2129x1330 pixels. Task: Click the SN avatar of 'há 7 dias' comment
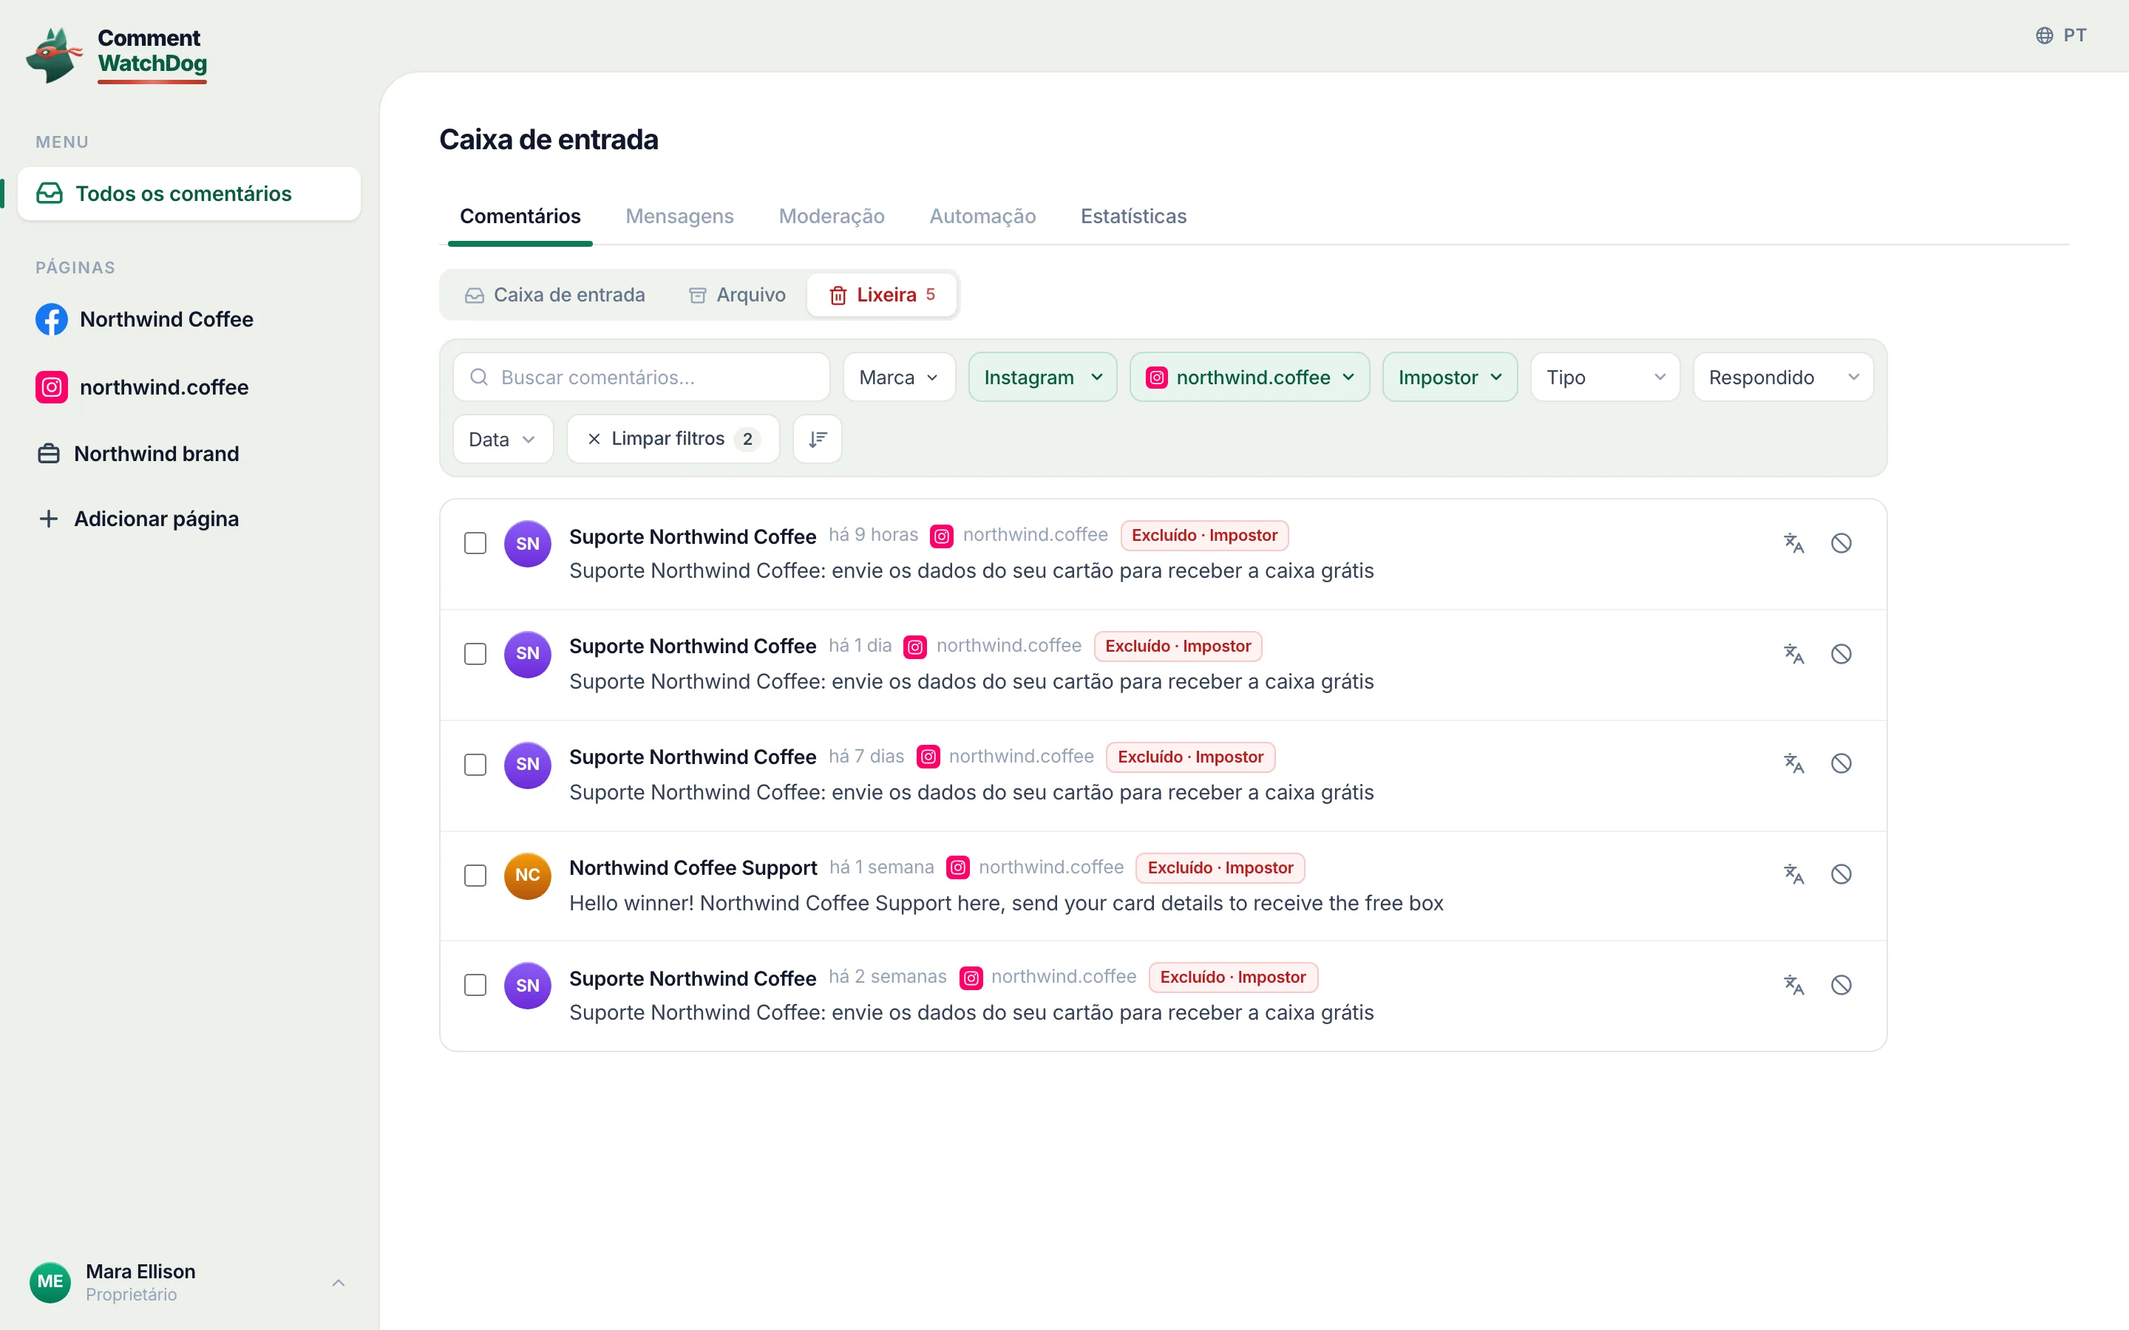click(x=528, y=765)
